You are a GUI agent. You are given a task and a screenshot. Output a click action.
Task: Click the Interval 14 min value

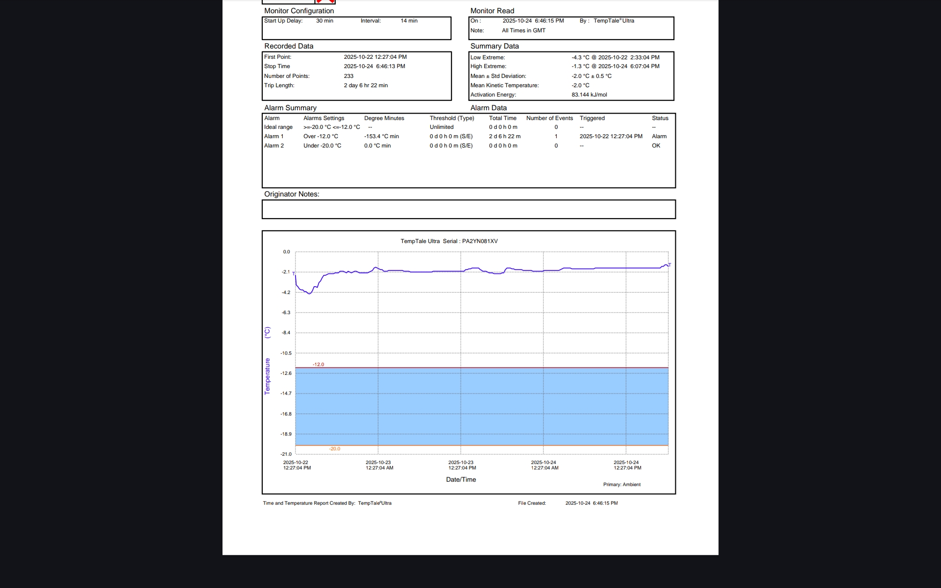(x=409, y=21)
